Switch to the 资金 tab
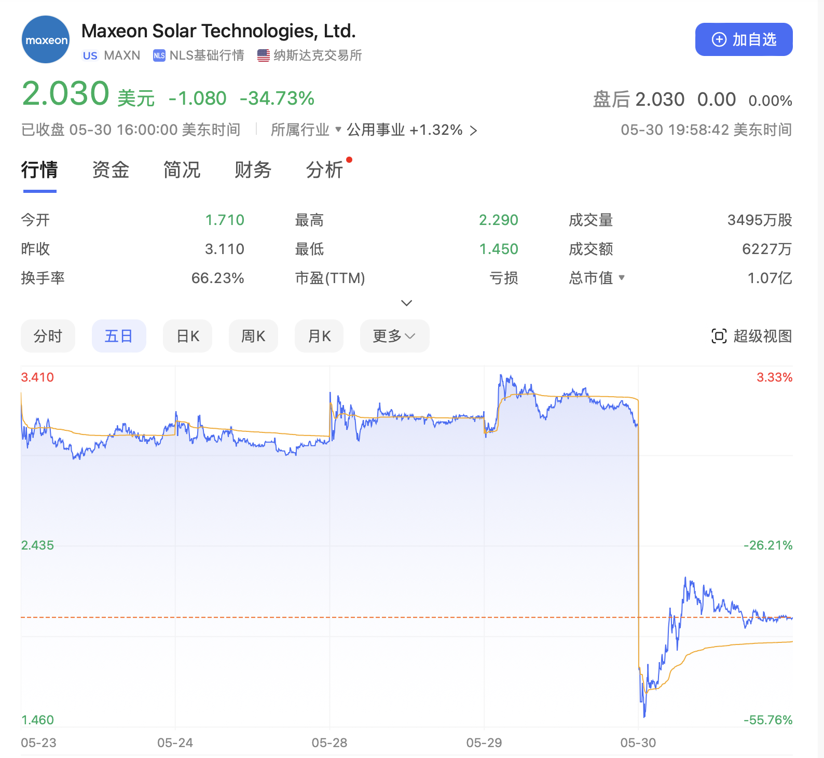Image resolution: width=824 pixels, height=758 pixels. coord(111,170)
